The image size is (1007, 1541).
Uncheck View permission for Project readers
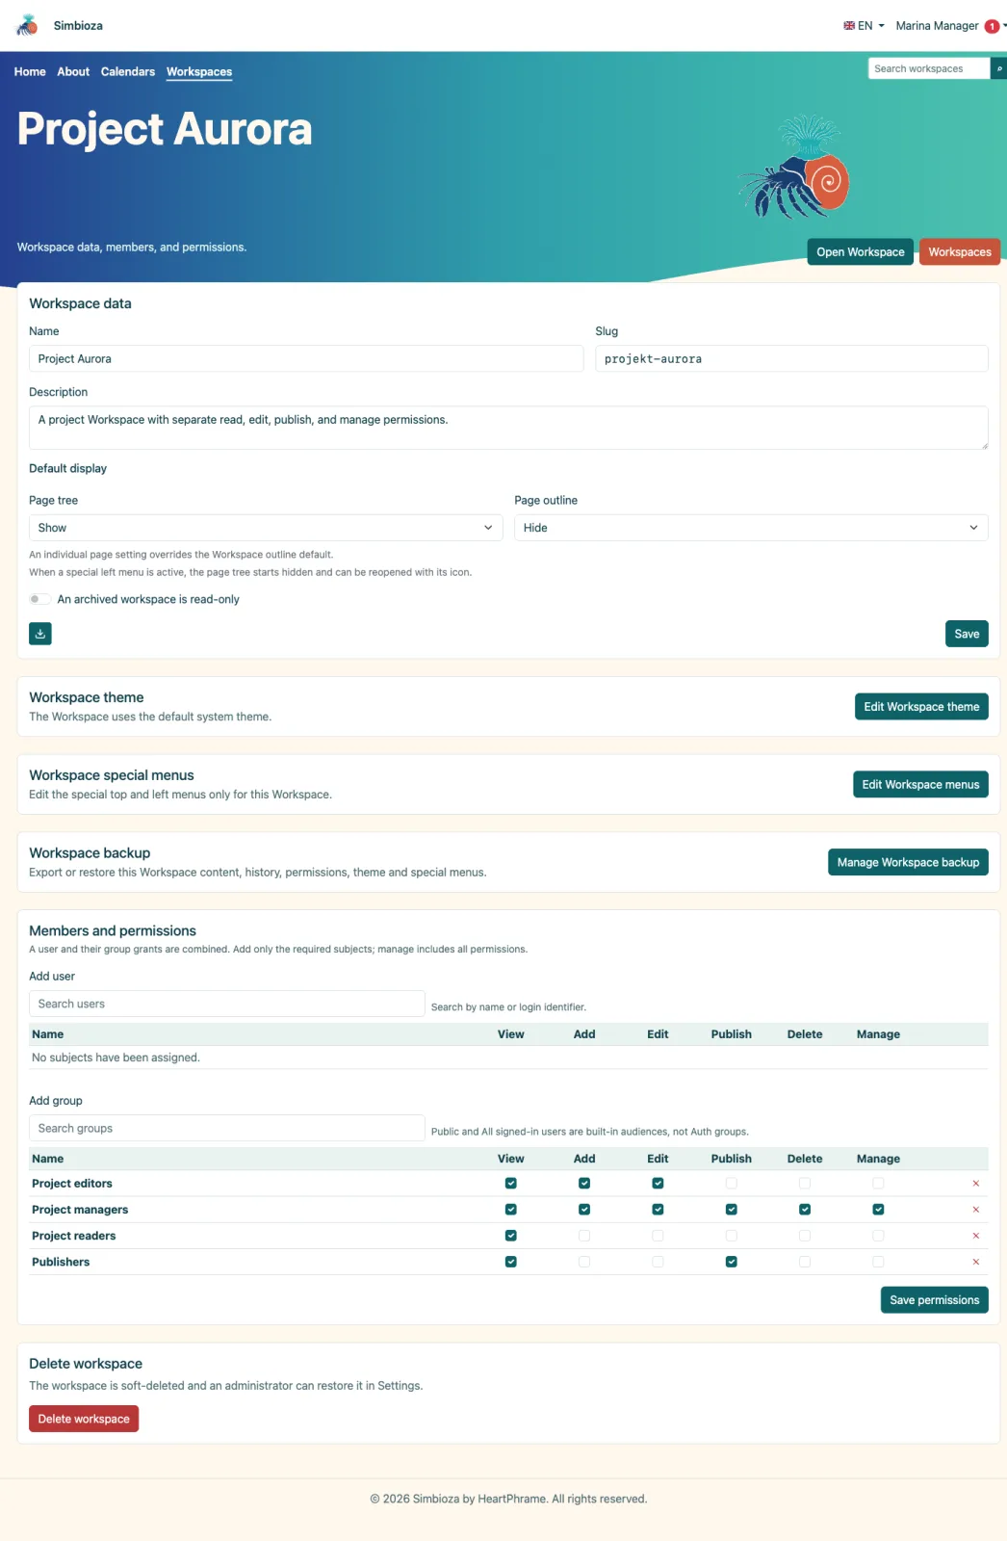point(511,1236)
